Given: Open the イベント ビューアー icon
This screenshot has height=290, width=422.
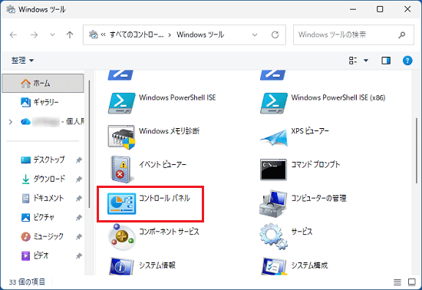Looking at the screenshot, I should [121, 170].
